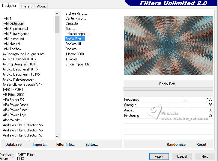Adjust the Amplify slider
218x161 pixels.
(168, 110)
